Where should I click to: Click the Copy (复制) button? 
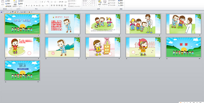tap(8, 4)
